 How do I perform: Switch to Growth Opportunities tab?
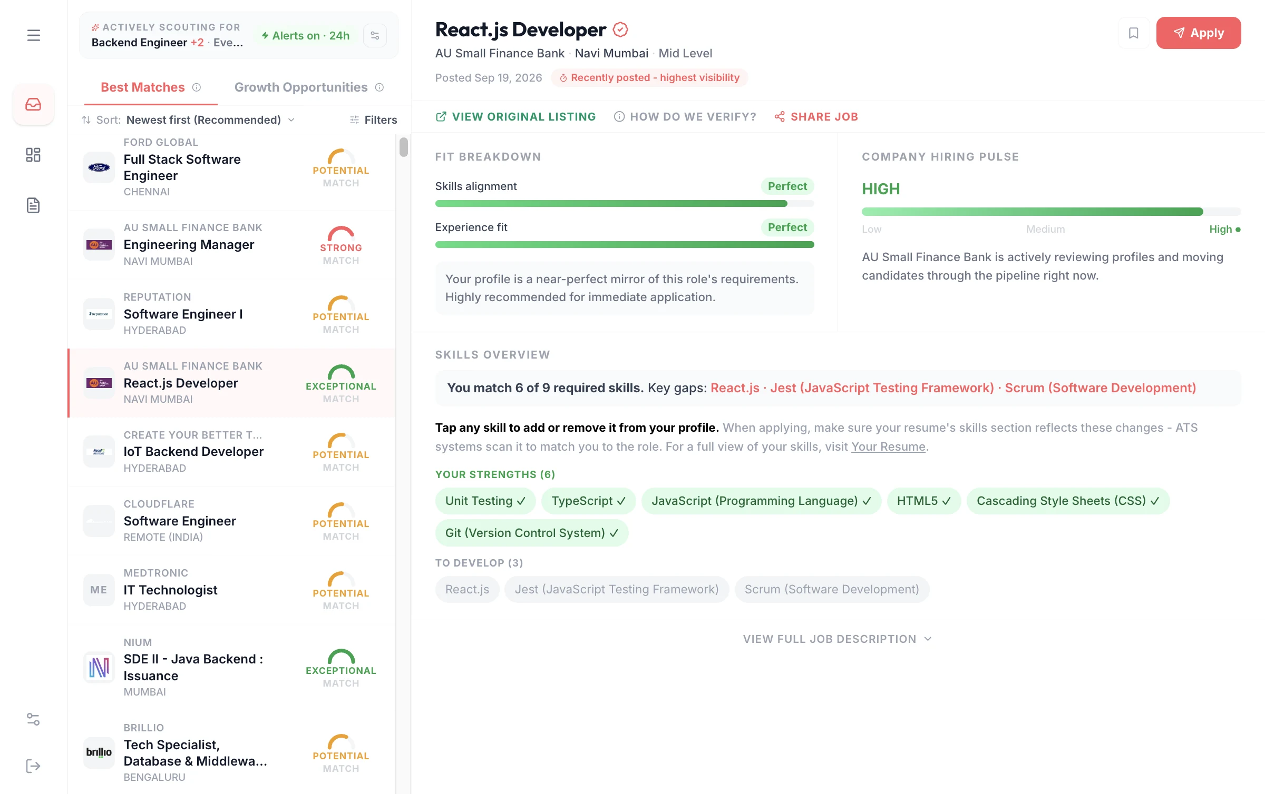(x=309, y=87)
